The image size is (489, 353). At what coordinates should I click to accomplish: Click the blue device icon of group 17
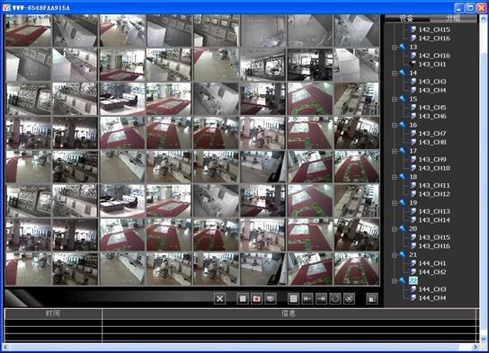(x=403, y=151)
